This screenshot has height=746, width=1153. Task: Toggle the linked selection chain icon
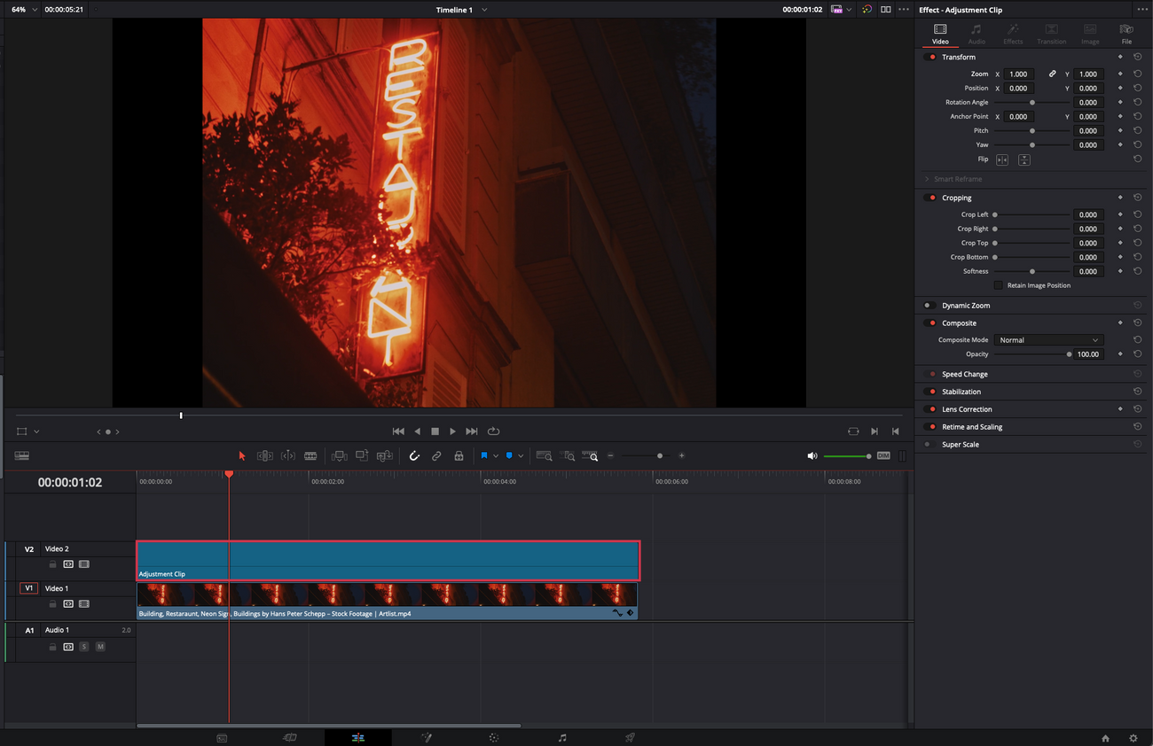[x=436, y=455]
